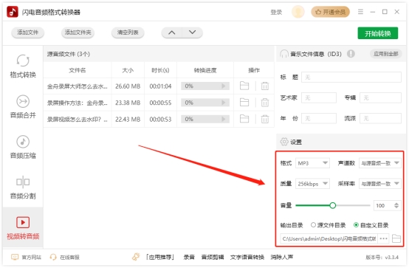Open the 录音 recommended app
The image size is (409, 268).
(x=189, y=257)
